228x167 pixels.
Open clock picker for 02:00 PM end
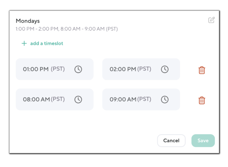[165, 69]
